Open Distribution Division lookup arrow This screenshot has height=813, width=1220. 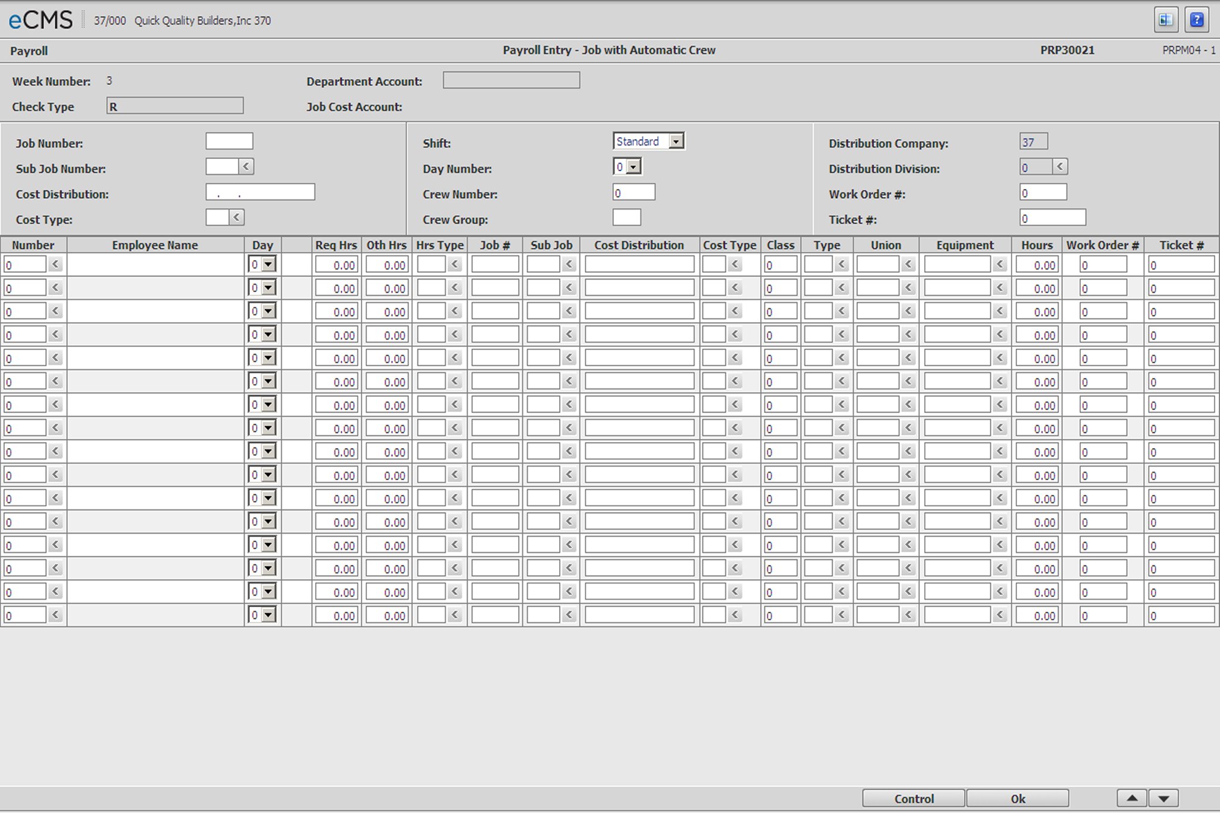(1060, 166)
